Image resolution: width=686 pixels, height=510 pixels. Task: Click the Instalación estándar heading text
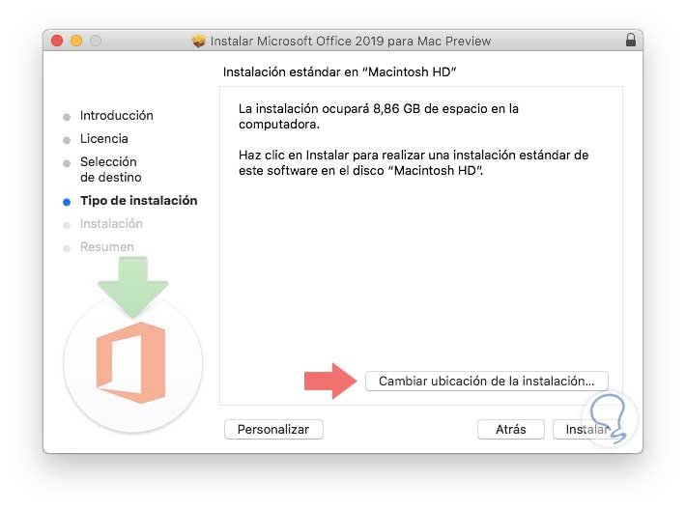339,72
